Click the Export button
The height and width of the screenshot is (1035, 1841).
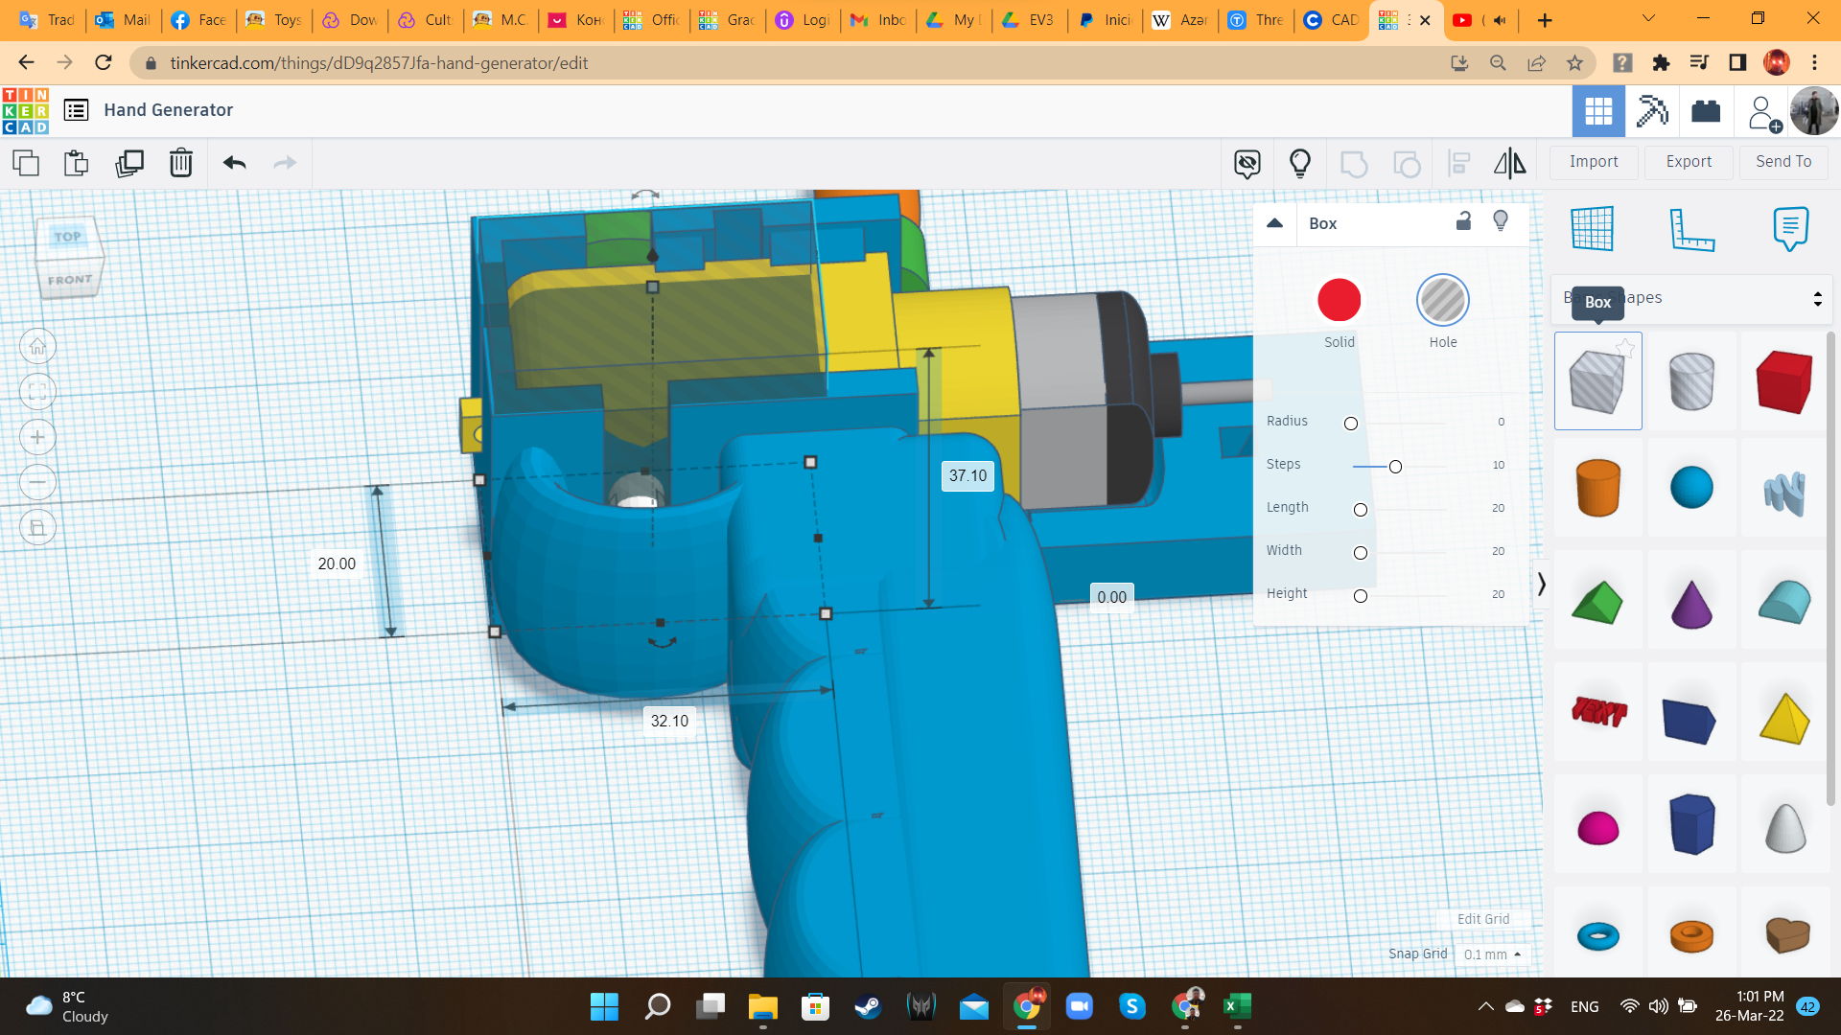[1688, 162]
